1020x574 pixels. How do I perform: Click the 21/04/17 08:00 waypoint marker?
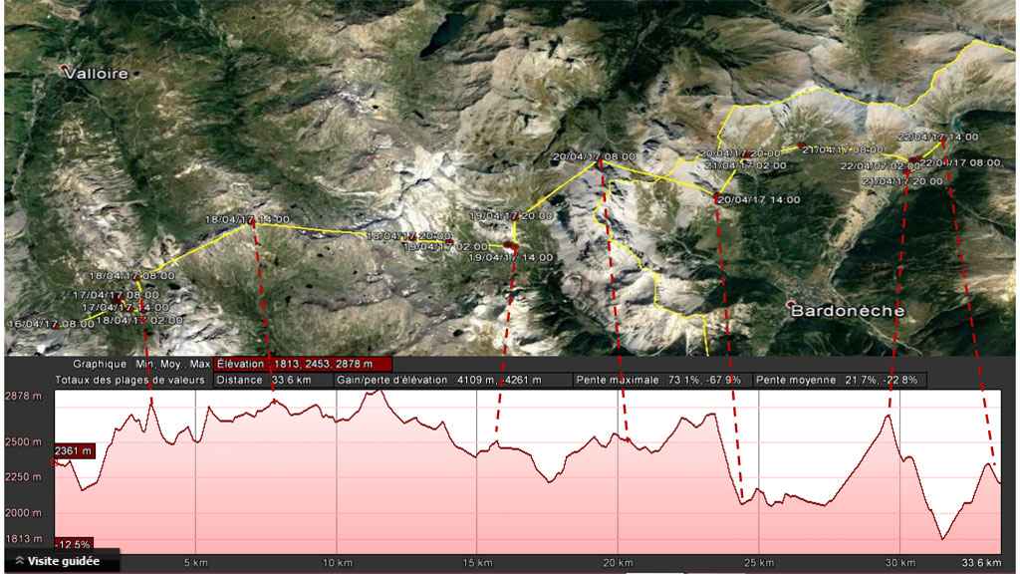pos(801,146)
